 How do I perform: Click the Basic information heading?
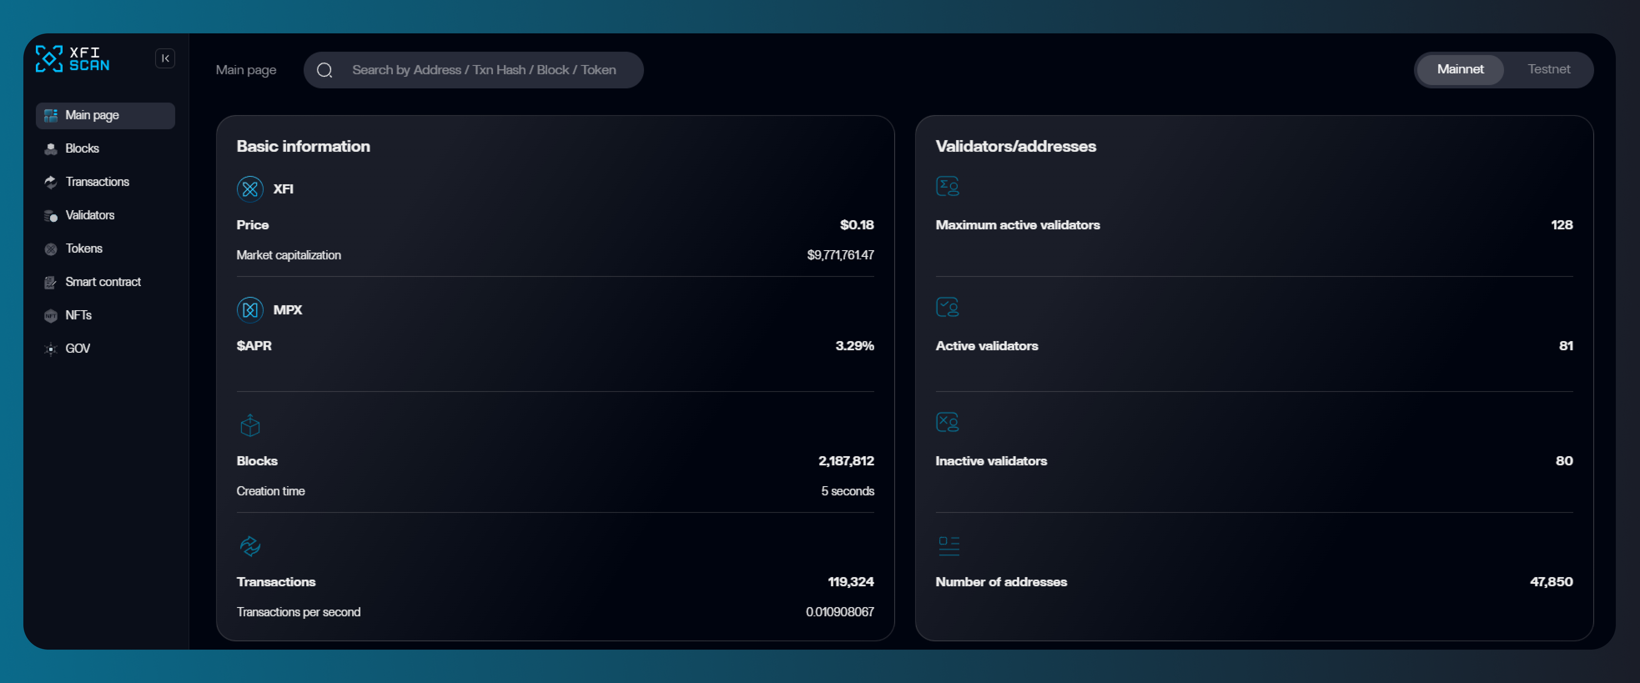pos(303,146)
